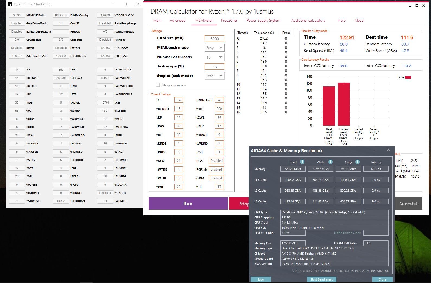Click the BGS Disabled field

tap(216, 161)
